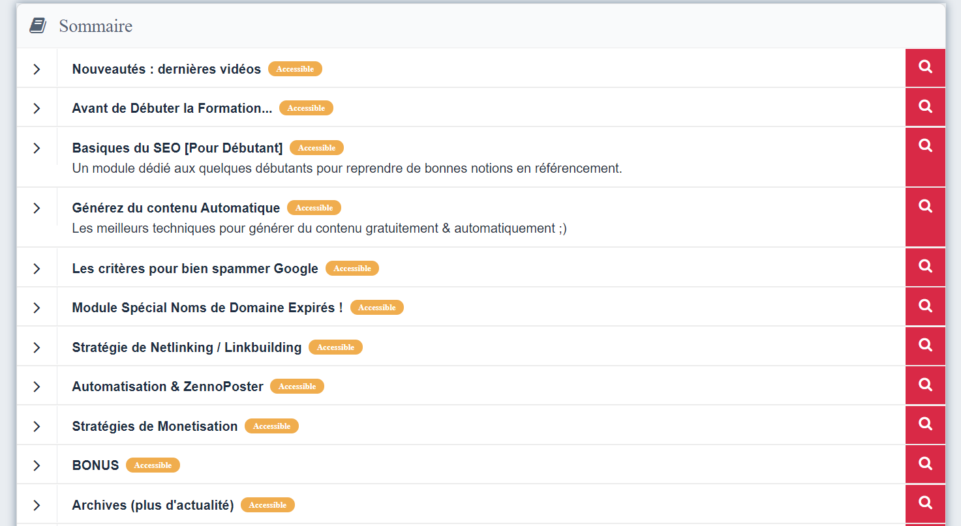Expand the BONUS section chevron
This screenshot has height=526, width=961.
click(x=37, y=465)
